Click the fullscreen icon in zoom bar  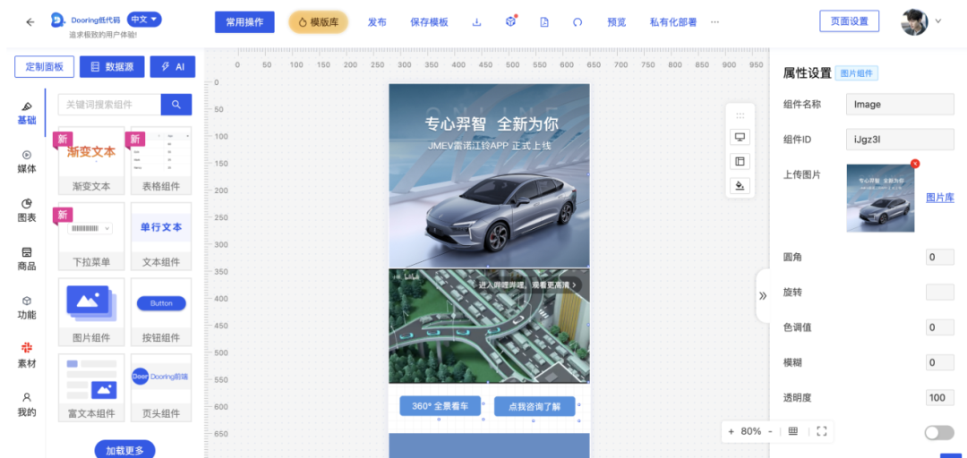tap(821, 431)
